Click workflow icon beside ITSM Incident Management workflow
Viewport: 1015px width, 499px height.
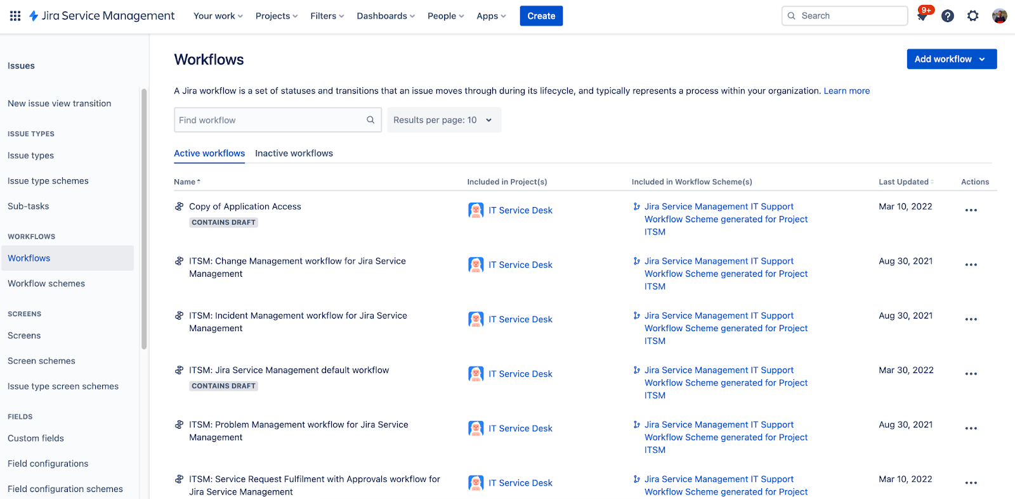tap(180, 315)
